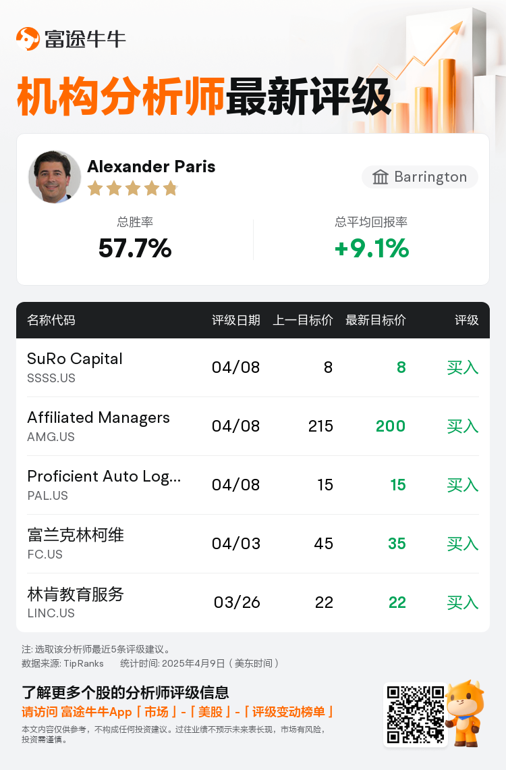Click the Futu Niuniu logo icon
The height and width of the screenshot is (770, 506).
click(28, 38)
